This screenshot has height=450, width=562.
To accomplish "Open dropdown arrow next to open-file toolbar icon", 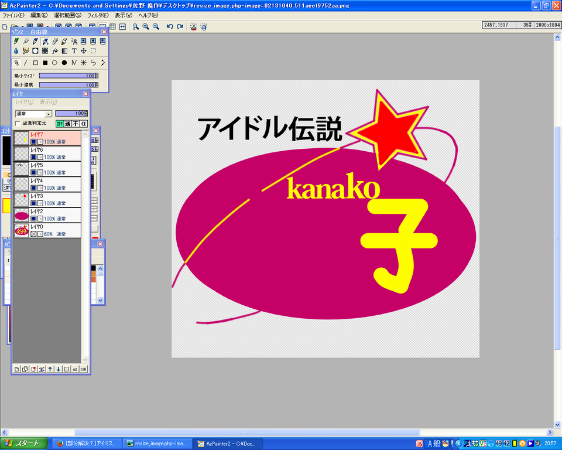I will [22, 27].
